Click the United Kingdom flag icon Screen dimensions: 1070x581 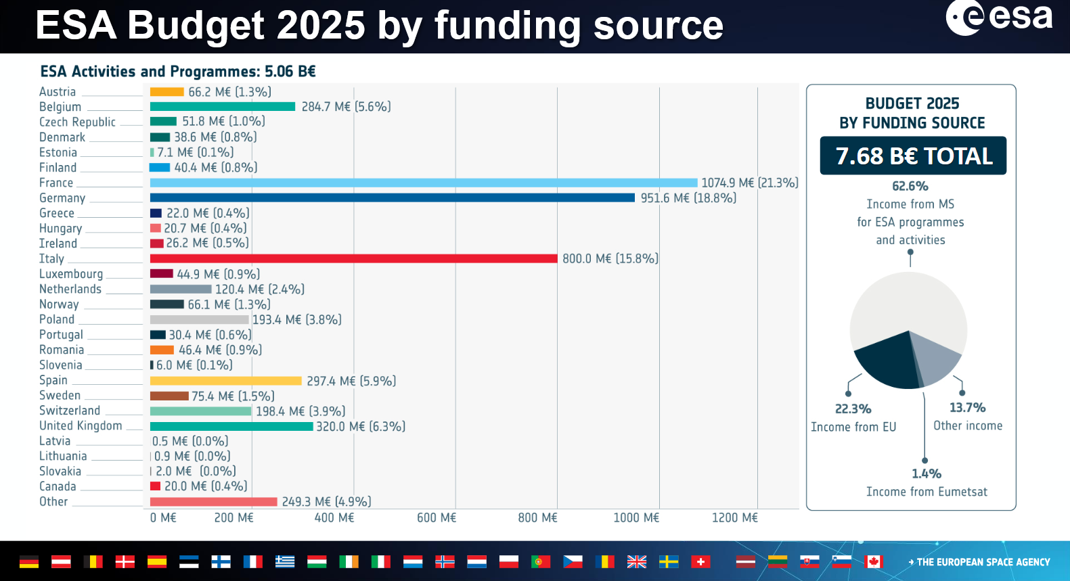[x=637, y=561]
